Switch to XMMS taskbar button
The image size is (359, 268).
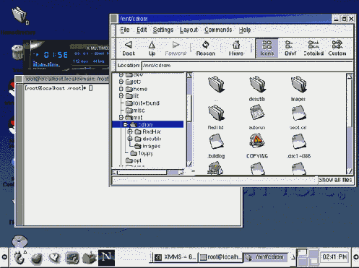point(175,257)
